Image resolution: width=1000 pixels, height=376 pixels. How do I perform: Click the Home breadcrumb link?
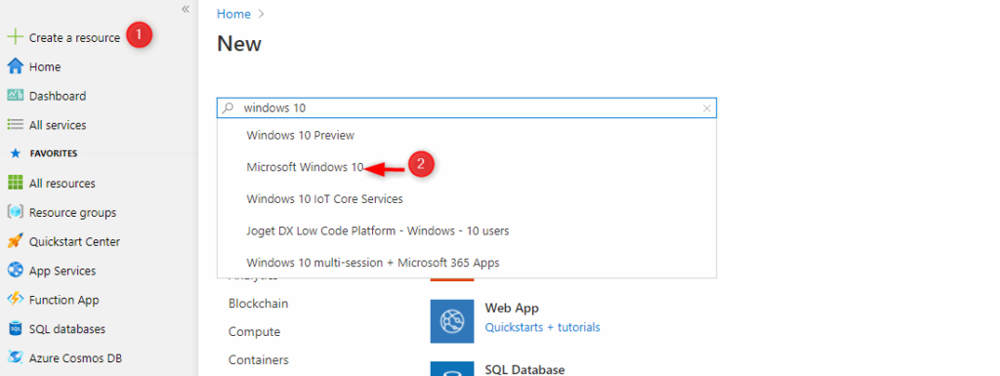click(233, 14)
